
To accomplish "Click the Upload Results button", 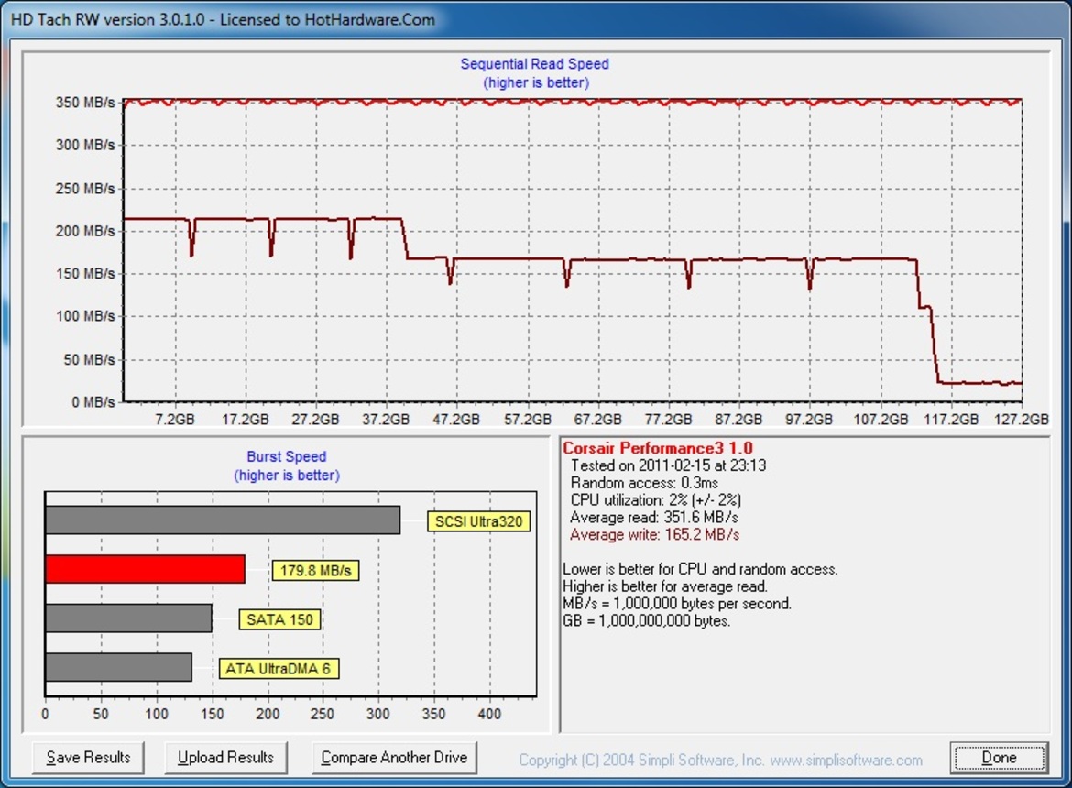I will 225,757.
